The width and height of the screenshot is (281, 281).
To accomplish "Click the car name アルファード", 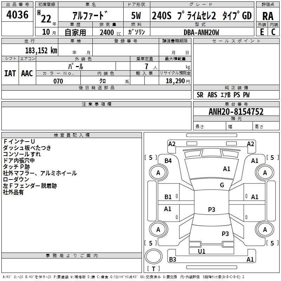I will point(90,15).
